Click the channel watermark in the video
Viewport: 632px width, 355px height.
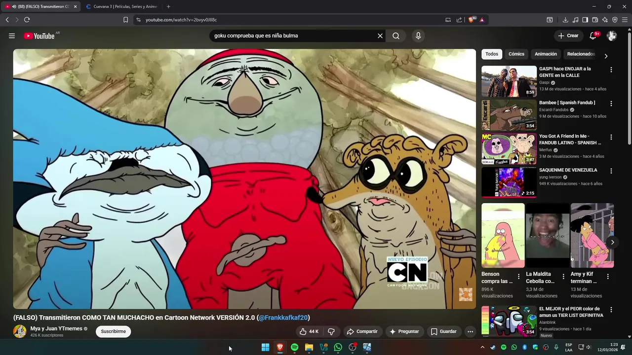tap(466, 294)
